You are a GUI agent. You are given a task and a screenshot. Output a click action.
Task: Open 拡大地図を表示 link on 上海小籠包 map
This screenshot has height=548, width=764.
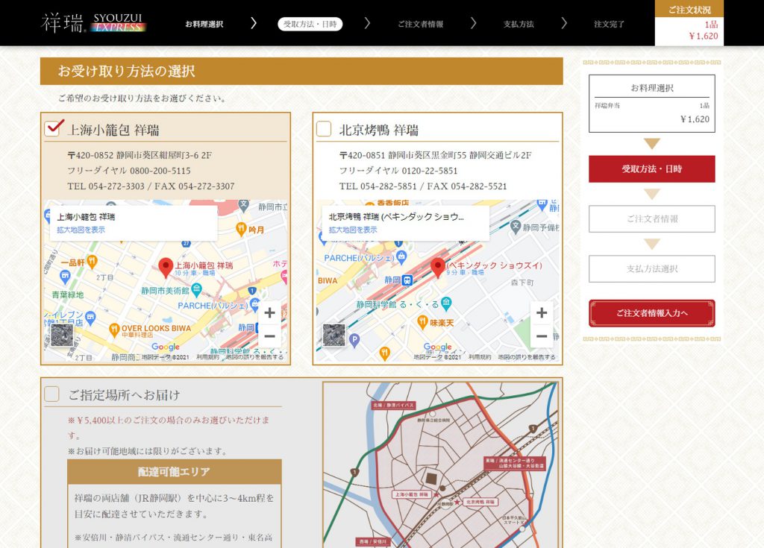pyautogui.click(x=81, y=230)
